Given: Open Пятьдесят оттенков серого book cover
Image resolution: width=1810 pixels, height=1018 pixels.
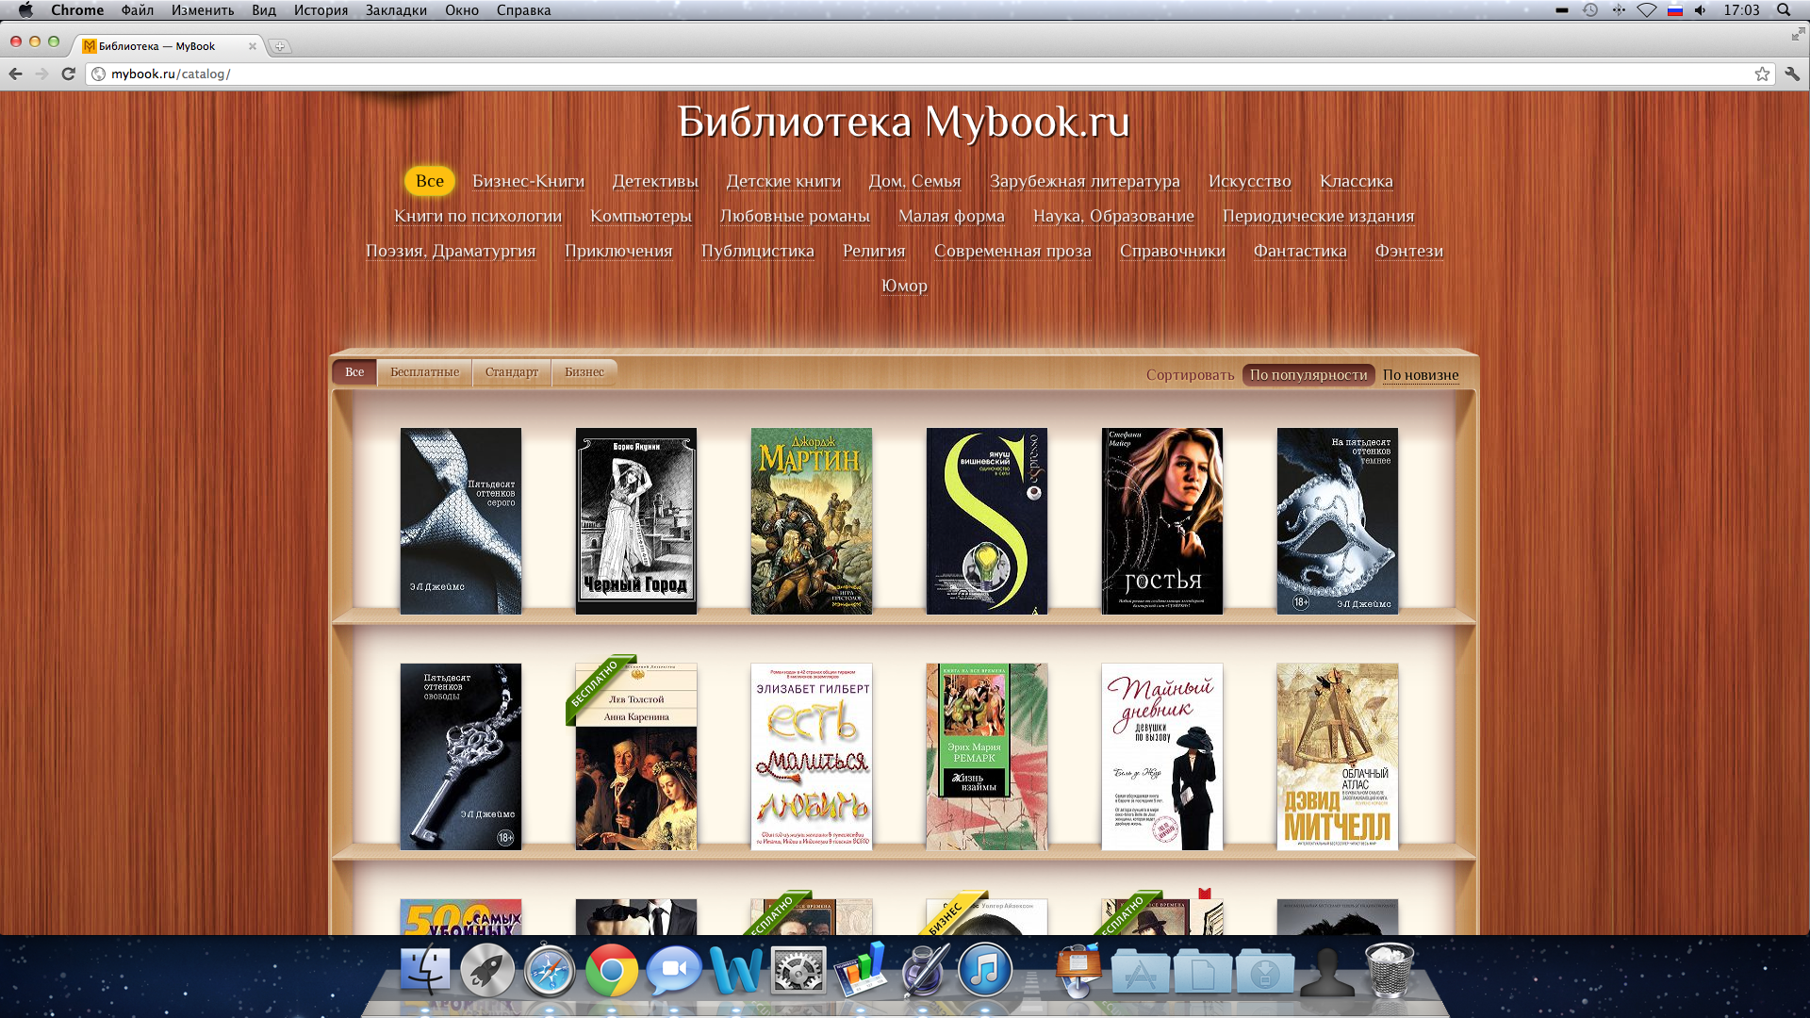Looking at the screenshot, I should [461, 521].
